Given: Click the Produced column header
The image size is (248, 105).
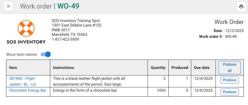Looking at the screenshot, I should click(x=180, y=68).
